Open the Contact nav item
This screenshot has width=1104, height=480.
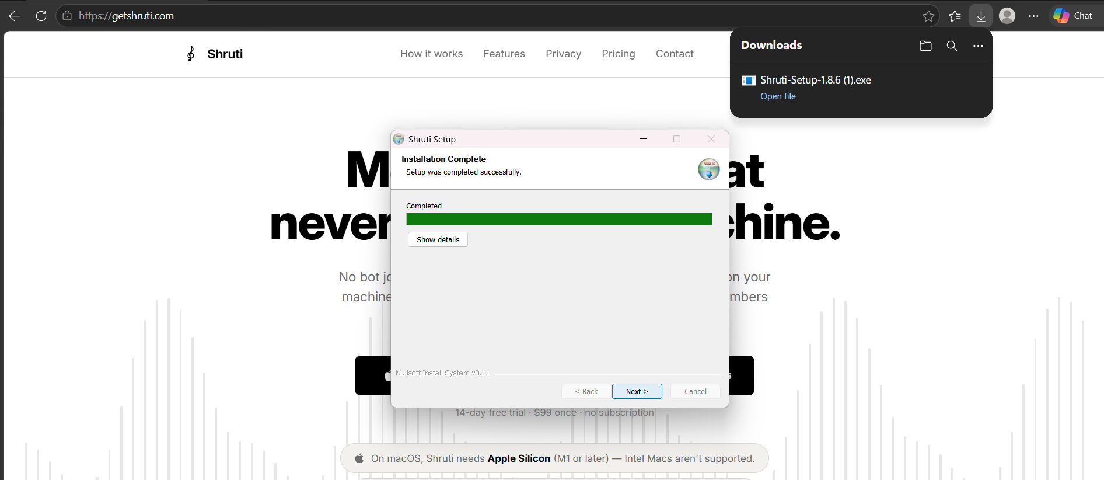(675, 54)
